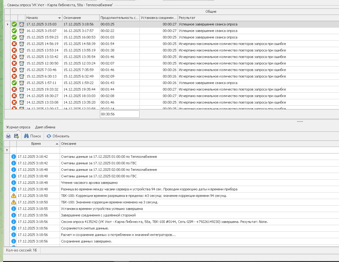Switch to the Дамп обмена tab
This screenshot has height=262, width=339.
[x=45, y=127]
